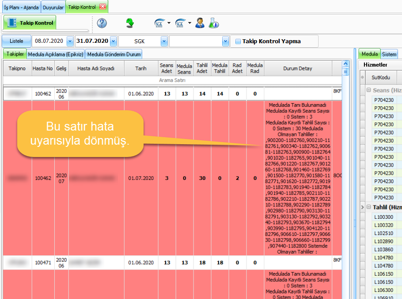
Task: Open the SGK institution combo box
Action: [164, 41]
